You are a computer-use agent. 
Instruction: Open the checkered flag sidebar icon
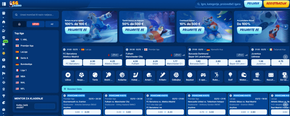click(x=4, y=73)
